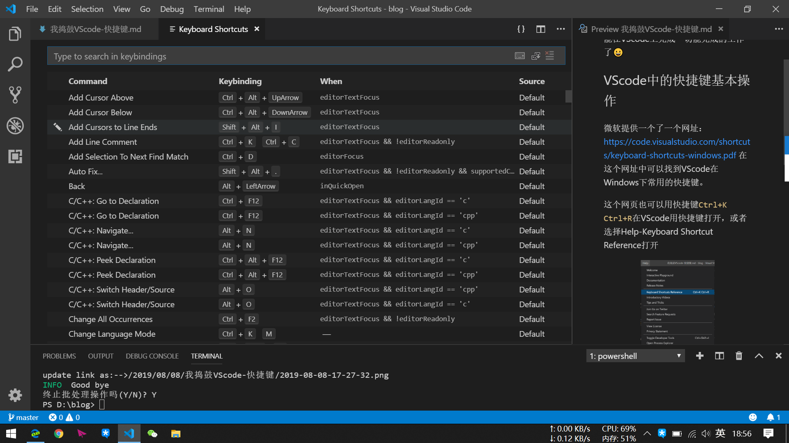
Task: Switch to DEBUG CONSOLE panel tab
Action: pyautogui.click(x=152, y=356)
